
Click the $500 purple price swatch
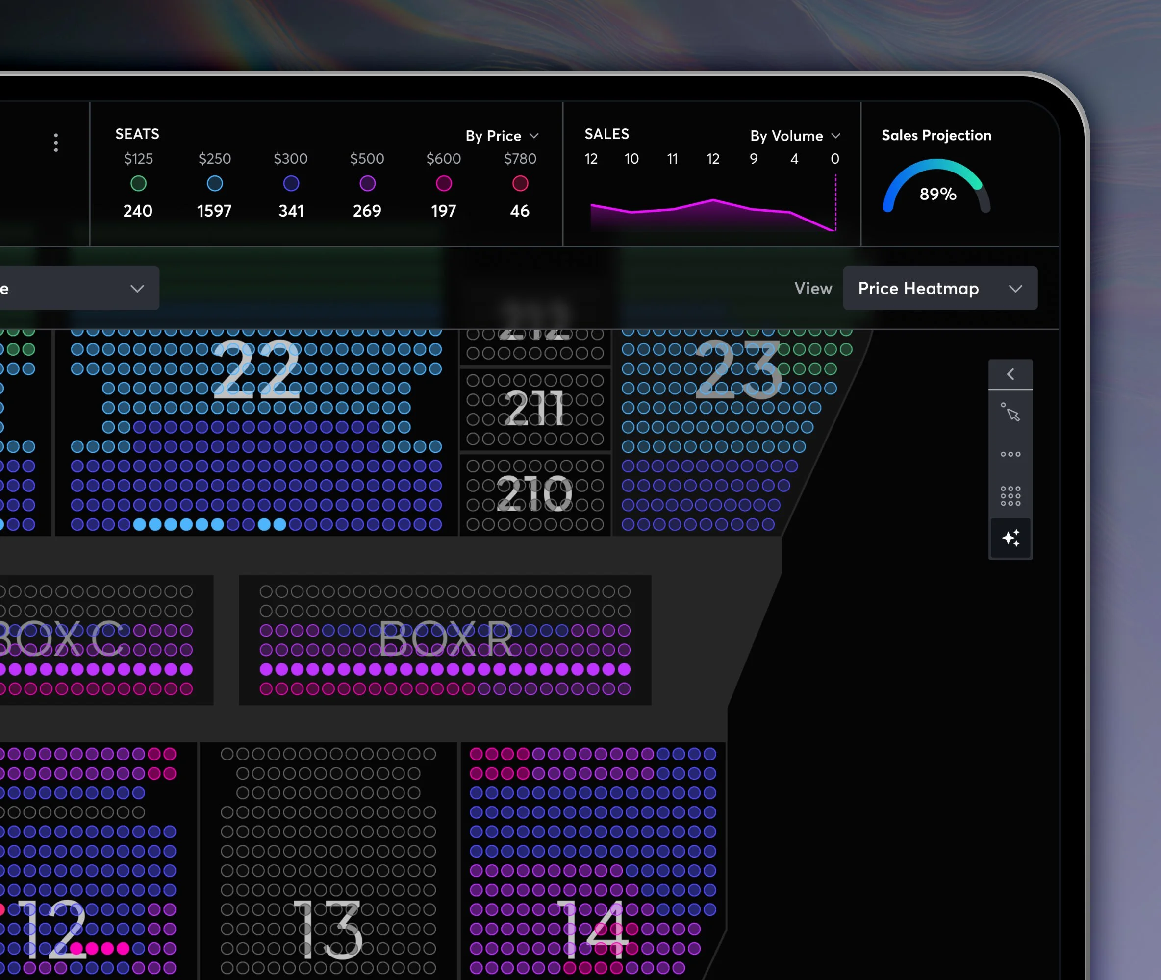tap(367, 183)
